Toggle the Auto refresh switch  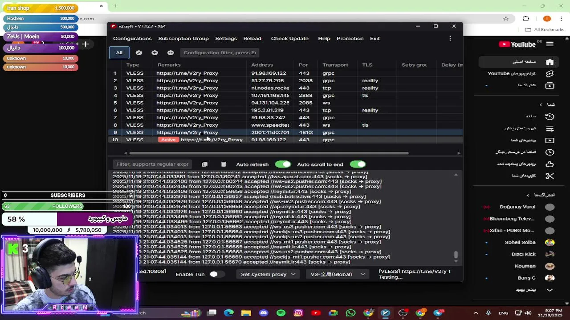pyautogui.click(x=283, y=164)
